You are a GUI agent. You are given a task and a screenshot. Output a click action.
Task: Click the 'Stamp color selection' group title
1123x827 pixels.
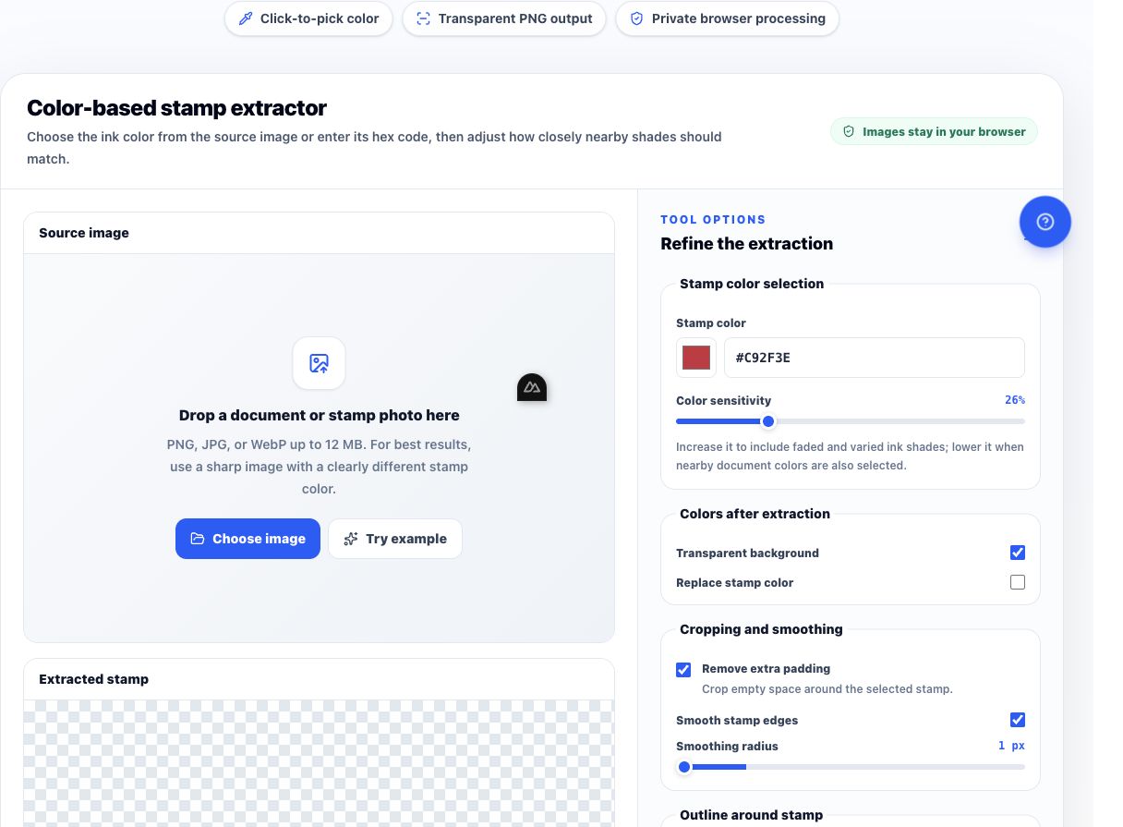pos(752,284)
